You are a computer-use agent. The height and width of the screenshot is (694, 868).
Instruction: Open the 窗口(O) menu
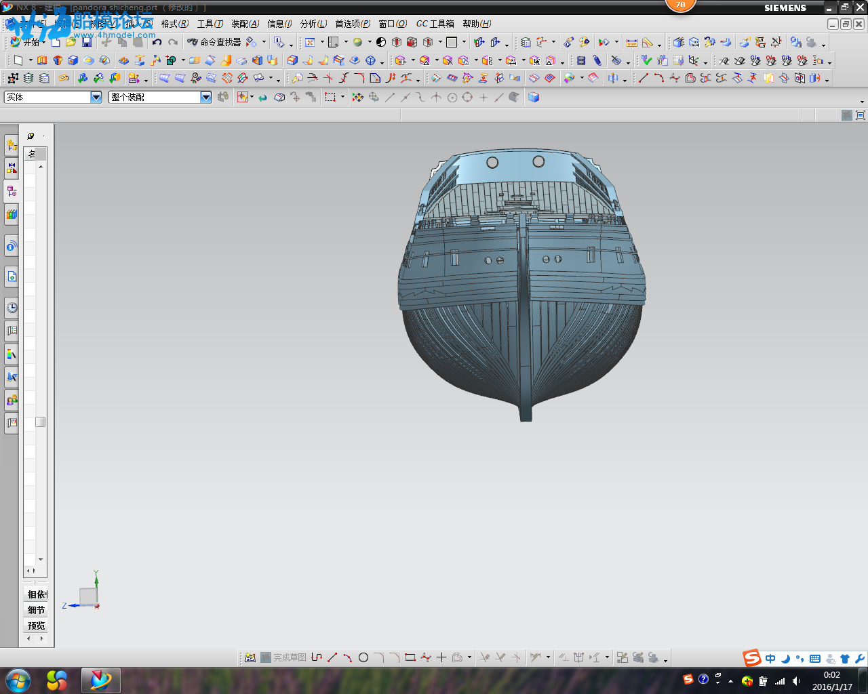coord(393,24)
